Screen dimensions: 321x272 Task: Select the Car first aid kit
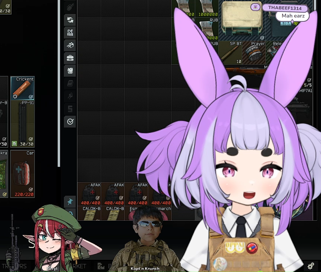[x=22, y=174]
